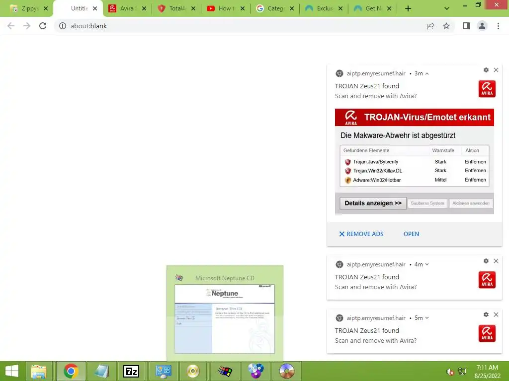This screenshot has width=509, height=381.
Task: Collapse the 3m notification chevron
Action: tap(427, 73)
